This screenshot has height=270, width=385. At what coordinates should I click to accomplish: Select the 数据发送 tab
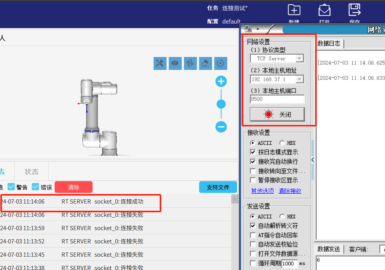click(328, 249)
